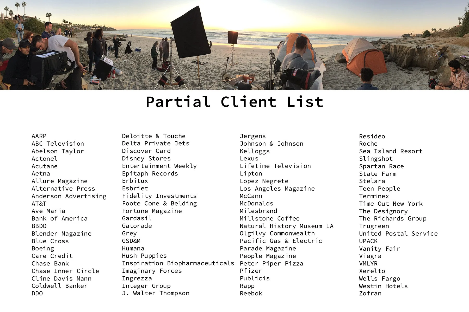Click 'BBDO' in first column
The height and width of the screenshot is (312, 469).
[39, 226]
